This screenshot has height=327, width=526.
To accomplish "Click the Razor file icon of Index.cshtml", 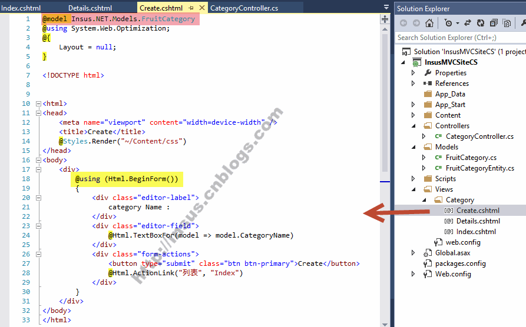I will pyautogui.click(x=449, y=232).
